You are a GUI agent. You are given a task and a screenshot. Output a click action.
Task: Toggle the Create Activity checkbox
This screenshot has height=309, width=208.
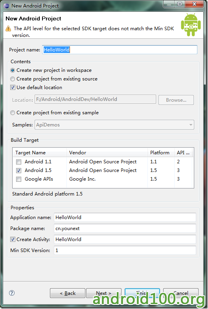13,239
